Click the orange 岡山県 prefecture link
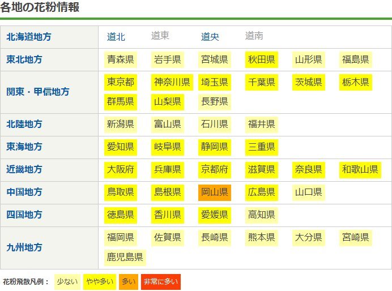The height and width of the screenshot is (291, 392). pos(214,192)
